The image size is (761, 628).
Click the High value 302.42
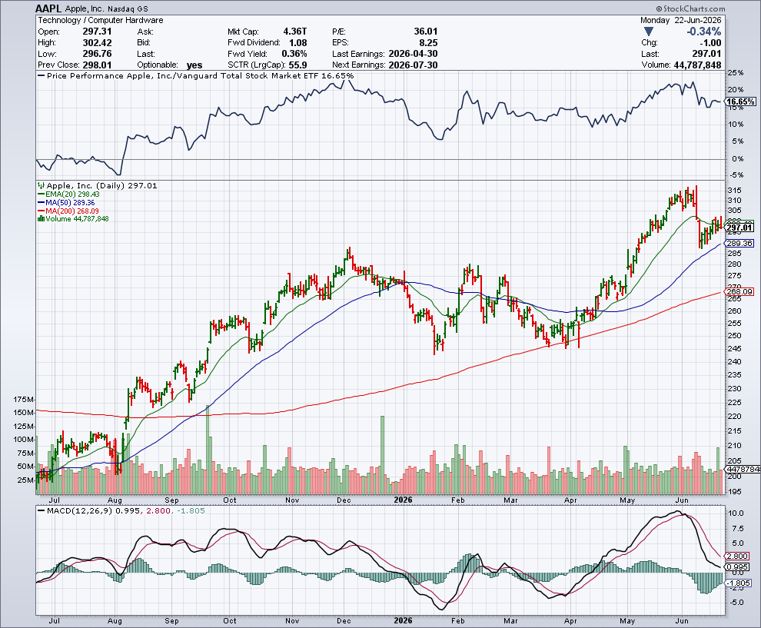pos(97,43)
